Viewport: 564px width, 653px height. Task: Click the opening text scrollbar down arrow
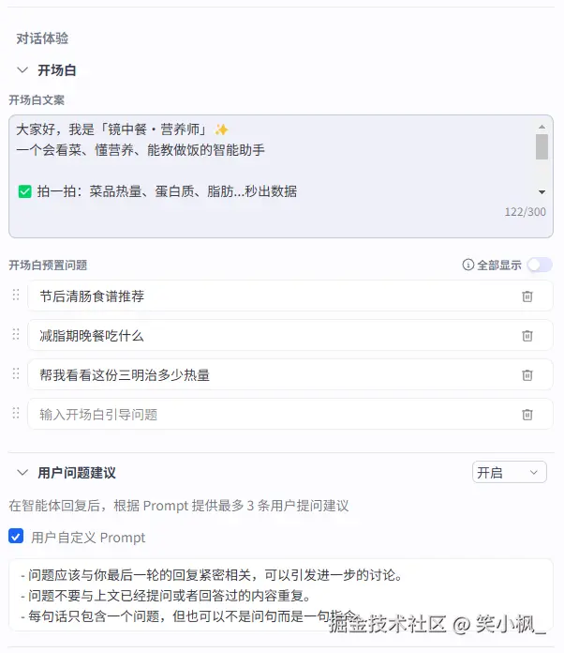542,191
